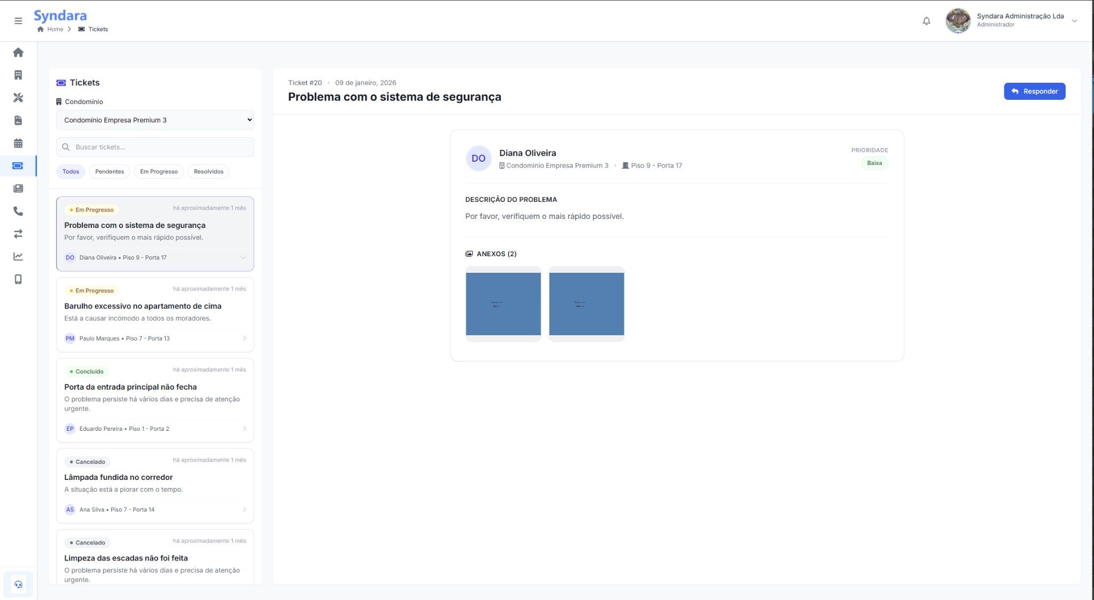The image size is (1094, 600).
Task: Filter tickets by Resolvidos
Action: (208, 171)
